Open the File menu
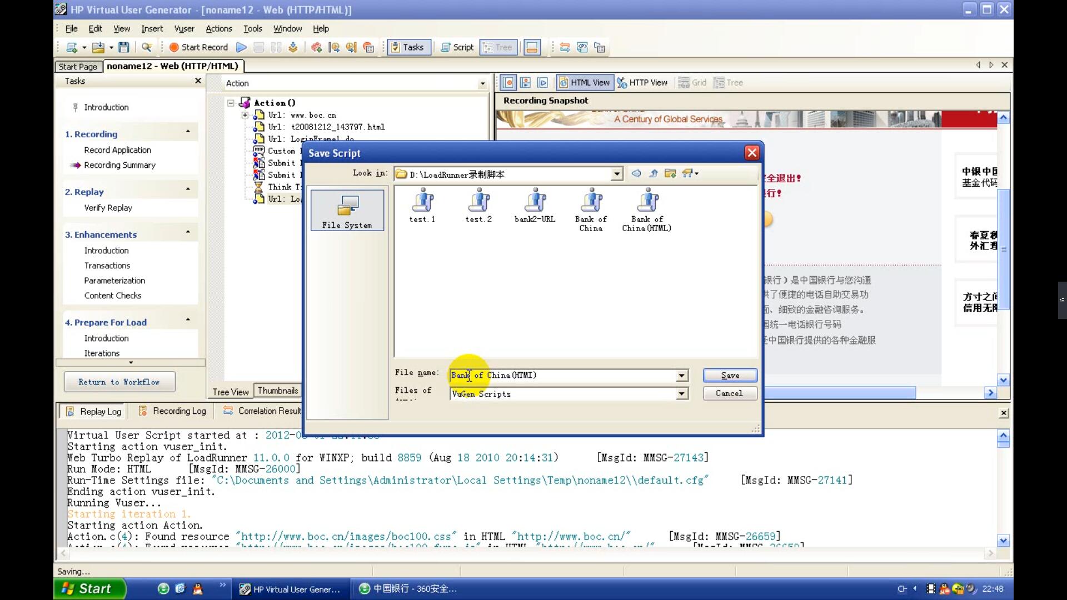The width and height of the screenshot is (1067, 600). click(71, 29)
